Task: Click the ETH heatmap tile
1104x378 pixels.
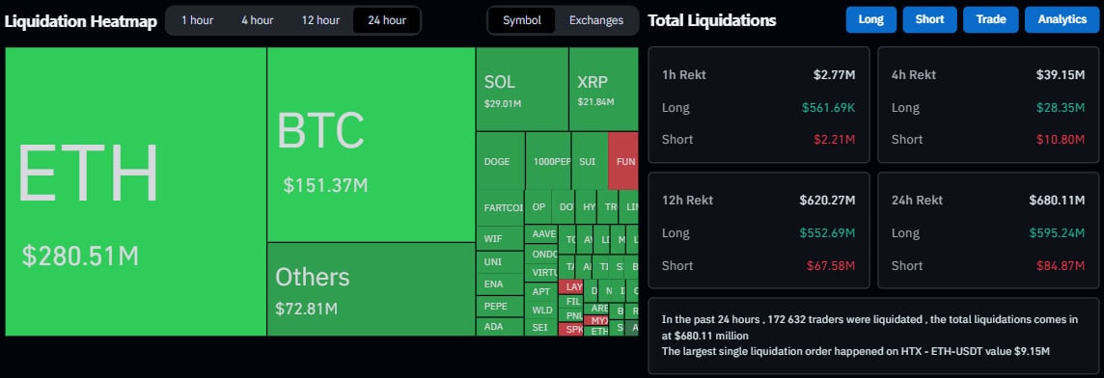Action: coord(136,192)
